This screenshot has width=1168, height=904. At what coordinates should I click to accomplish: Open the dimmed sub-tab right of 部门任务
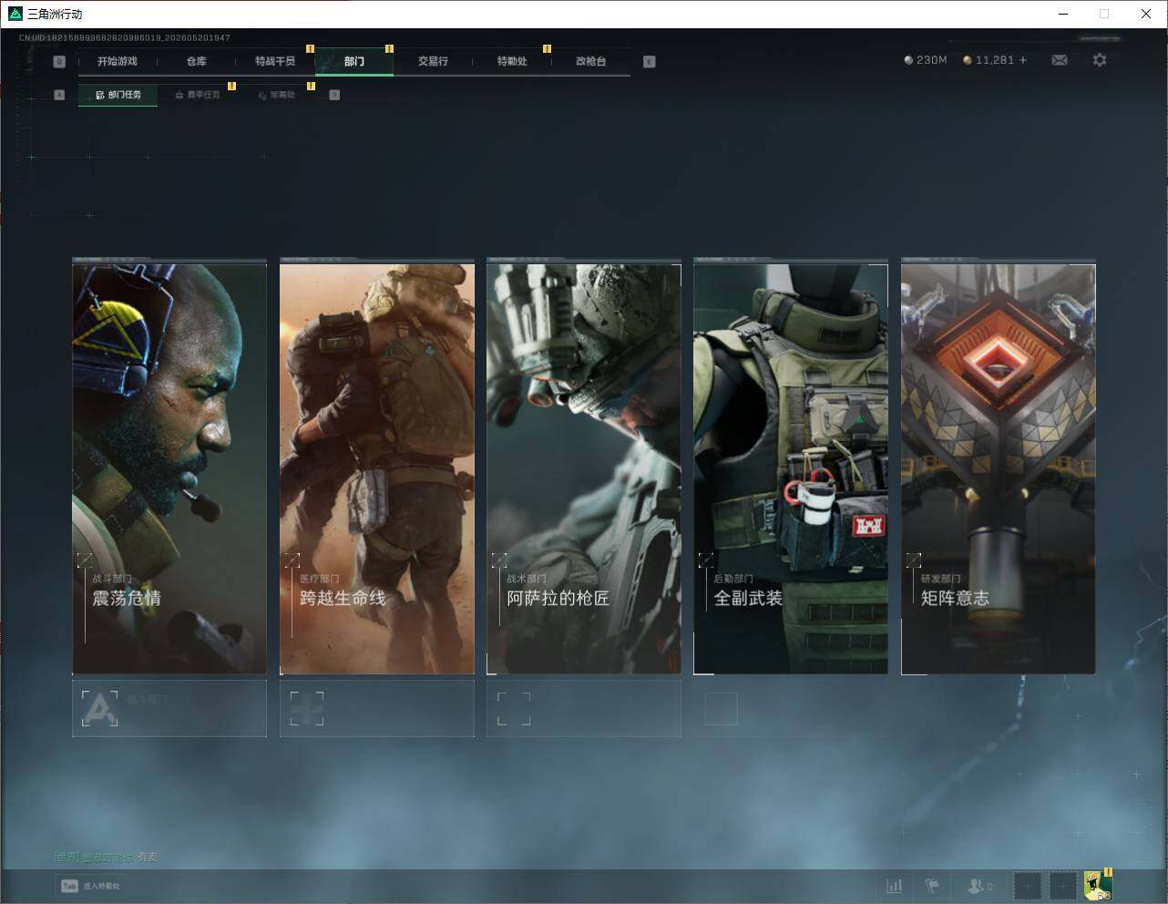coord(197,95)
